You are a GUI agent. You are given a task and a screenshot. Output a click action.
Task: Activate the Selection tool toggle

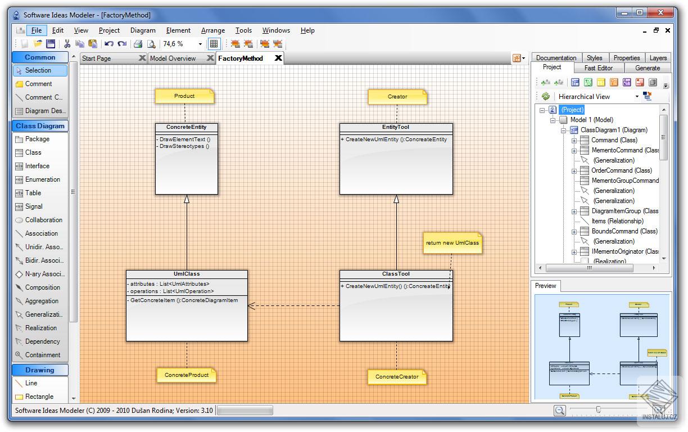[40, 70]
